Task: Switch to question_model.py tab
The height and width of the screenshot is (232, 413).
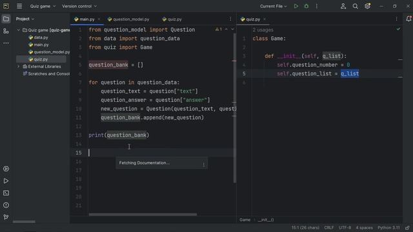Action: pos(128,19)
